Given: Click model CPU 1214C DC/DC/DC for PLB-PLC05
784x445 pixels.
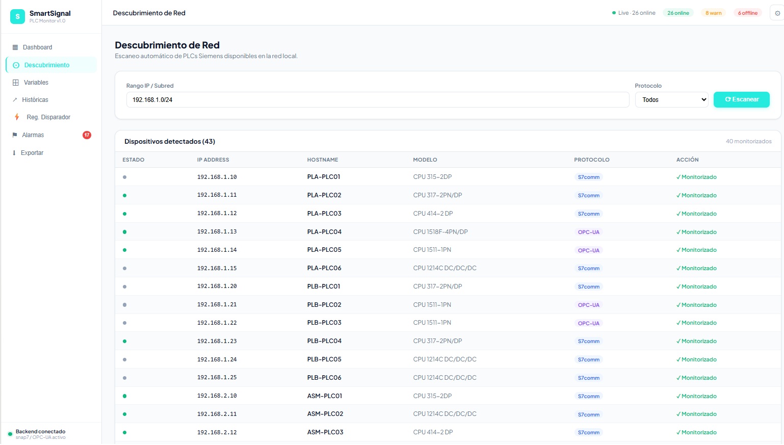Looking at the screenshot, I should [445, 359].
